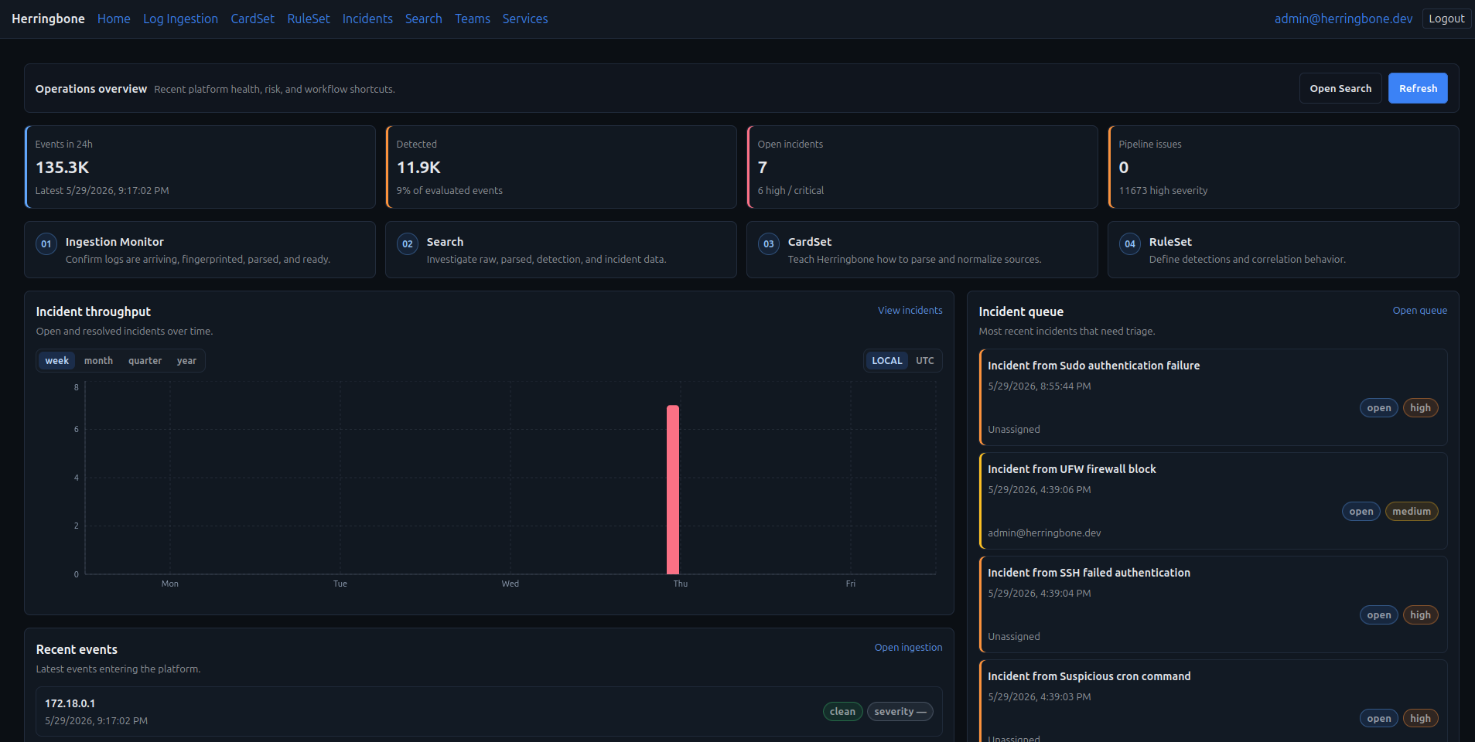Open Incidents in top navigation
This screenshot has height=742, width=1475.
[x=367, y=19]
